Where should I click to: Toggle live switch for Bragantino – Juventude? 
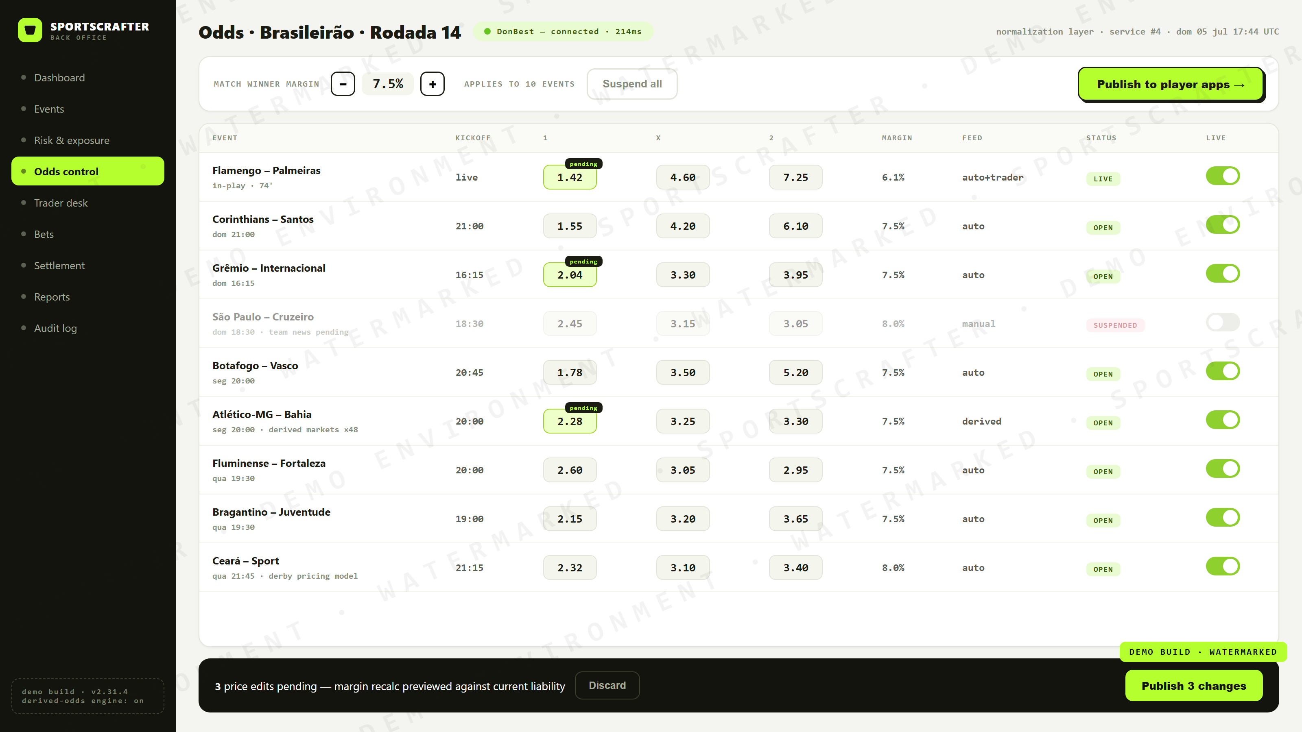1223,517
